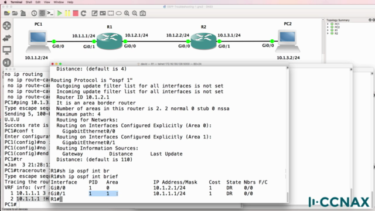This screenshot has width=375, height=211.
Task: Expand R2 in Topology Summary
Action: pos(328,33)
